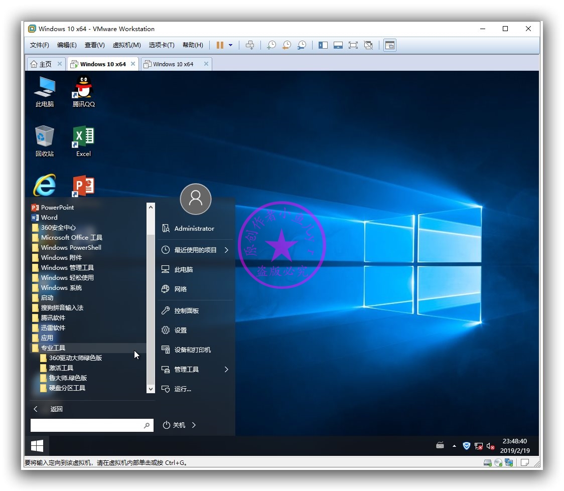Viewport: 564px width, 491px height.
Task: Take a snapshot of the virtual machine
Action: click(271, 45)
